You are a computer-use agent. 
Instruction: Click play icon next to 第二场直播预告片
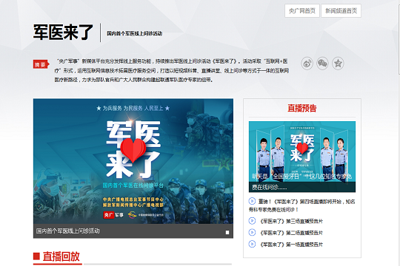(252, 233)
